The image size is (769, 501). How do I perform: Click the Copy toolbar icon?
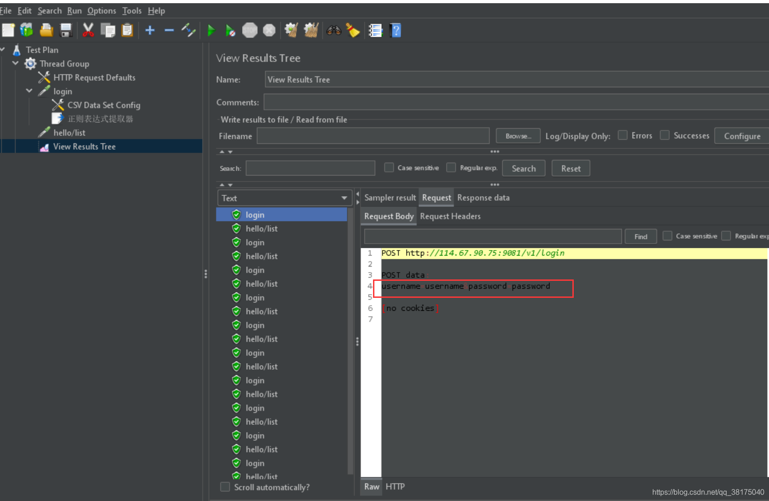108,30
